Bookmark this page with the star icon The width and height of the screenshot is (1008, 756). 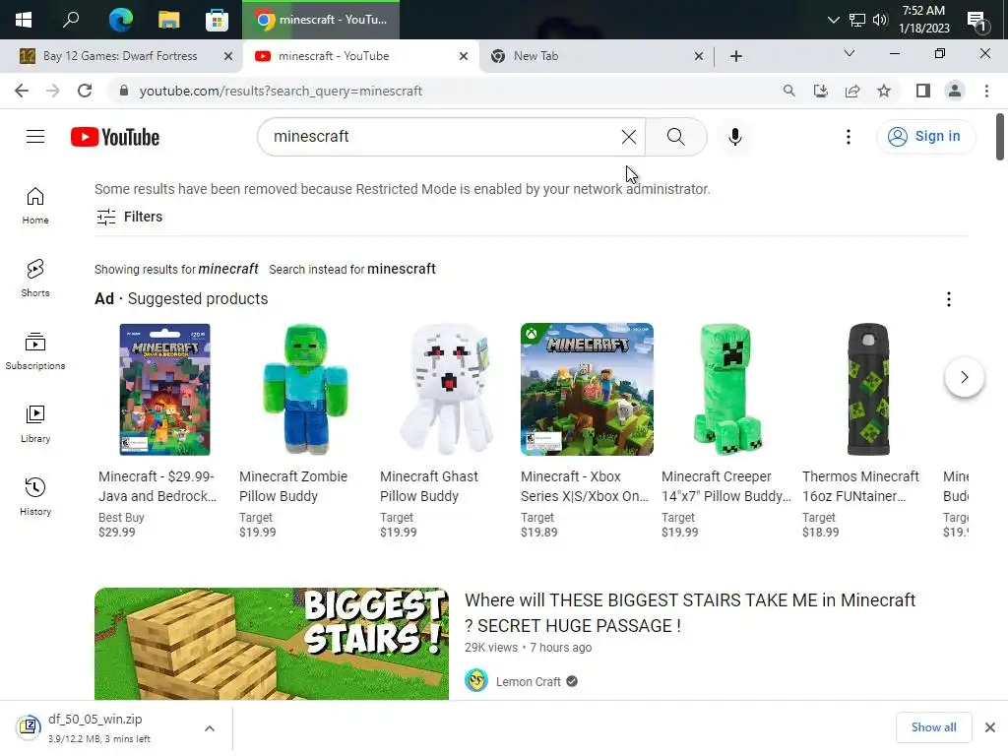tap(884, 91)
